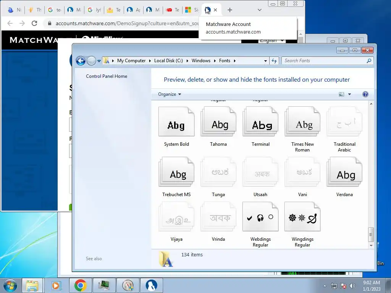
Task: Select the Terminal font icon
Action: click(x=260, y=122)
